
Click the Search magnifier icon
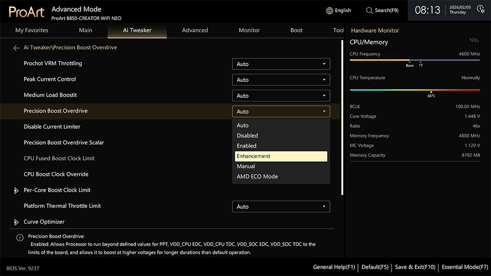[369, 11]
